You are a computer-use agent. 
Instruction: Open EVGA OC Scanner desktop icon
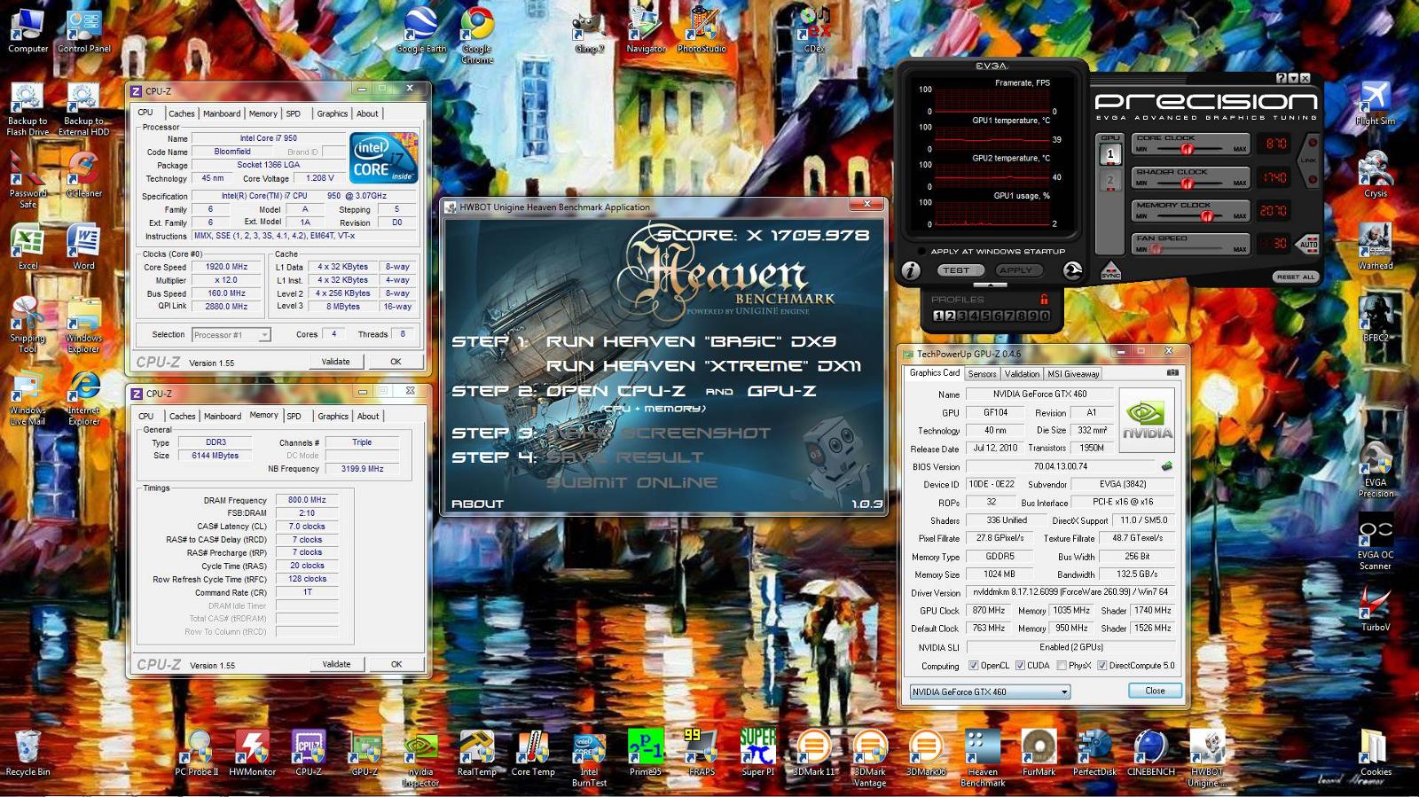point(1376,543)
